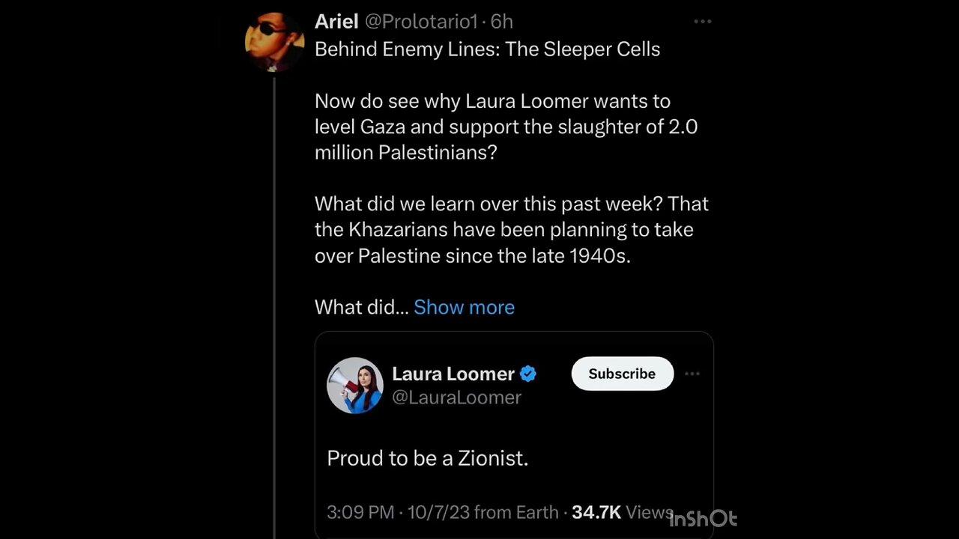Image resolution: width=959 pixels, height=539 pixels.
Task: Click the paragraph mentioning Khazarians
Action: [511, 229]
